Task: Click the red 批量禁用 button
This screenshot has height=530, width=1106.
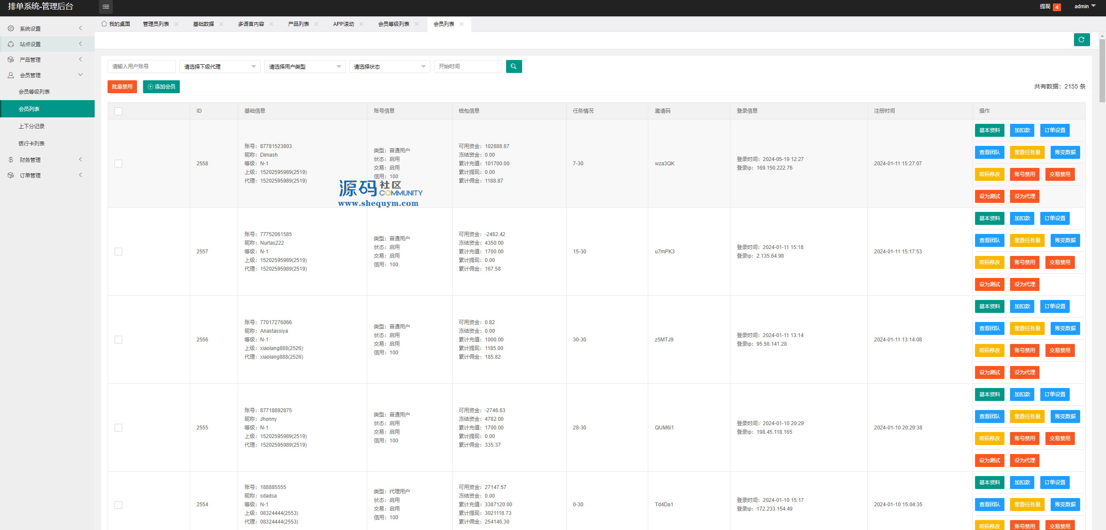Action: pos(122,87)
